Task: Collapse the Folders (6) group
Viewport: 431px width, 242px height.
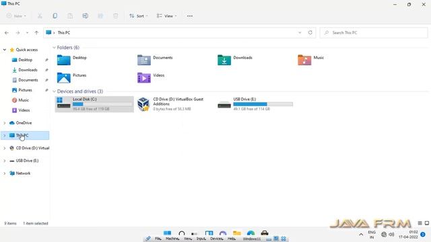Action: tap(54, 48)
